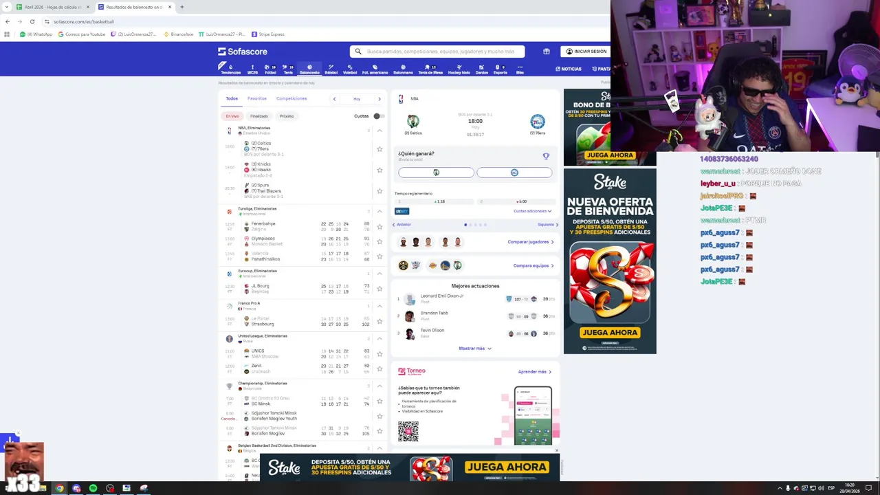880x495 pixels.
Task: Collapse the France Pro A section
Action: click(x=379, y=306)
